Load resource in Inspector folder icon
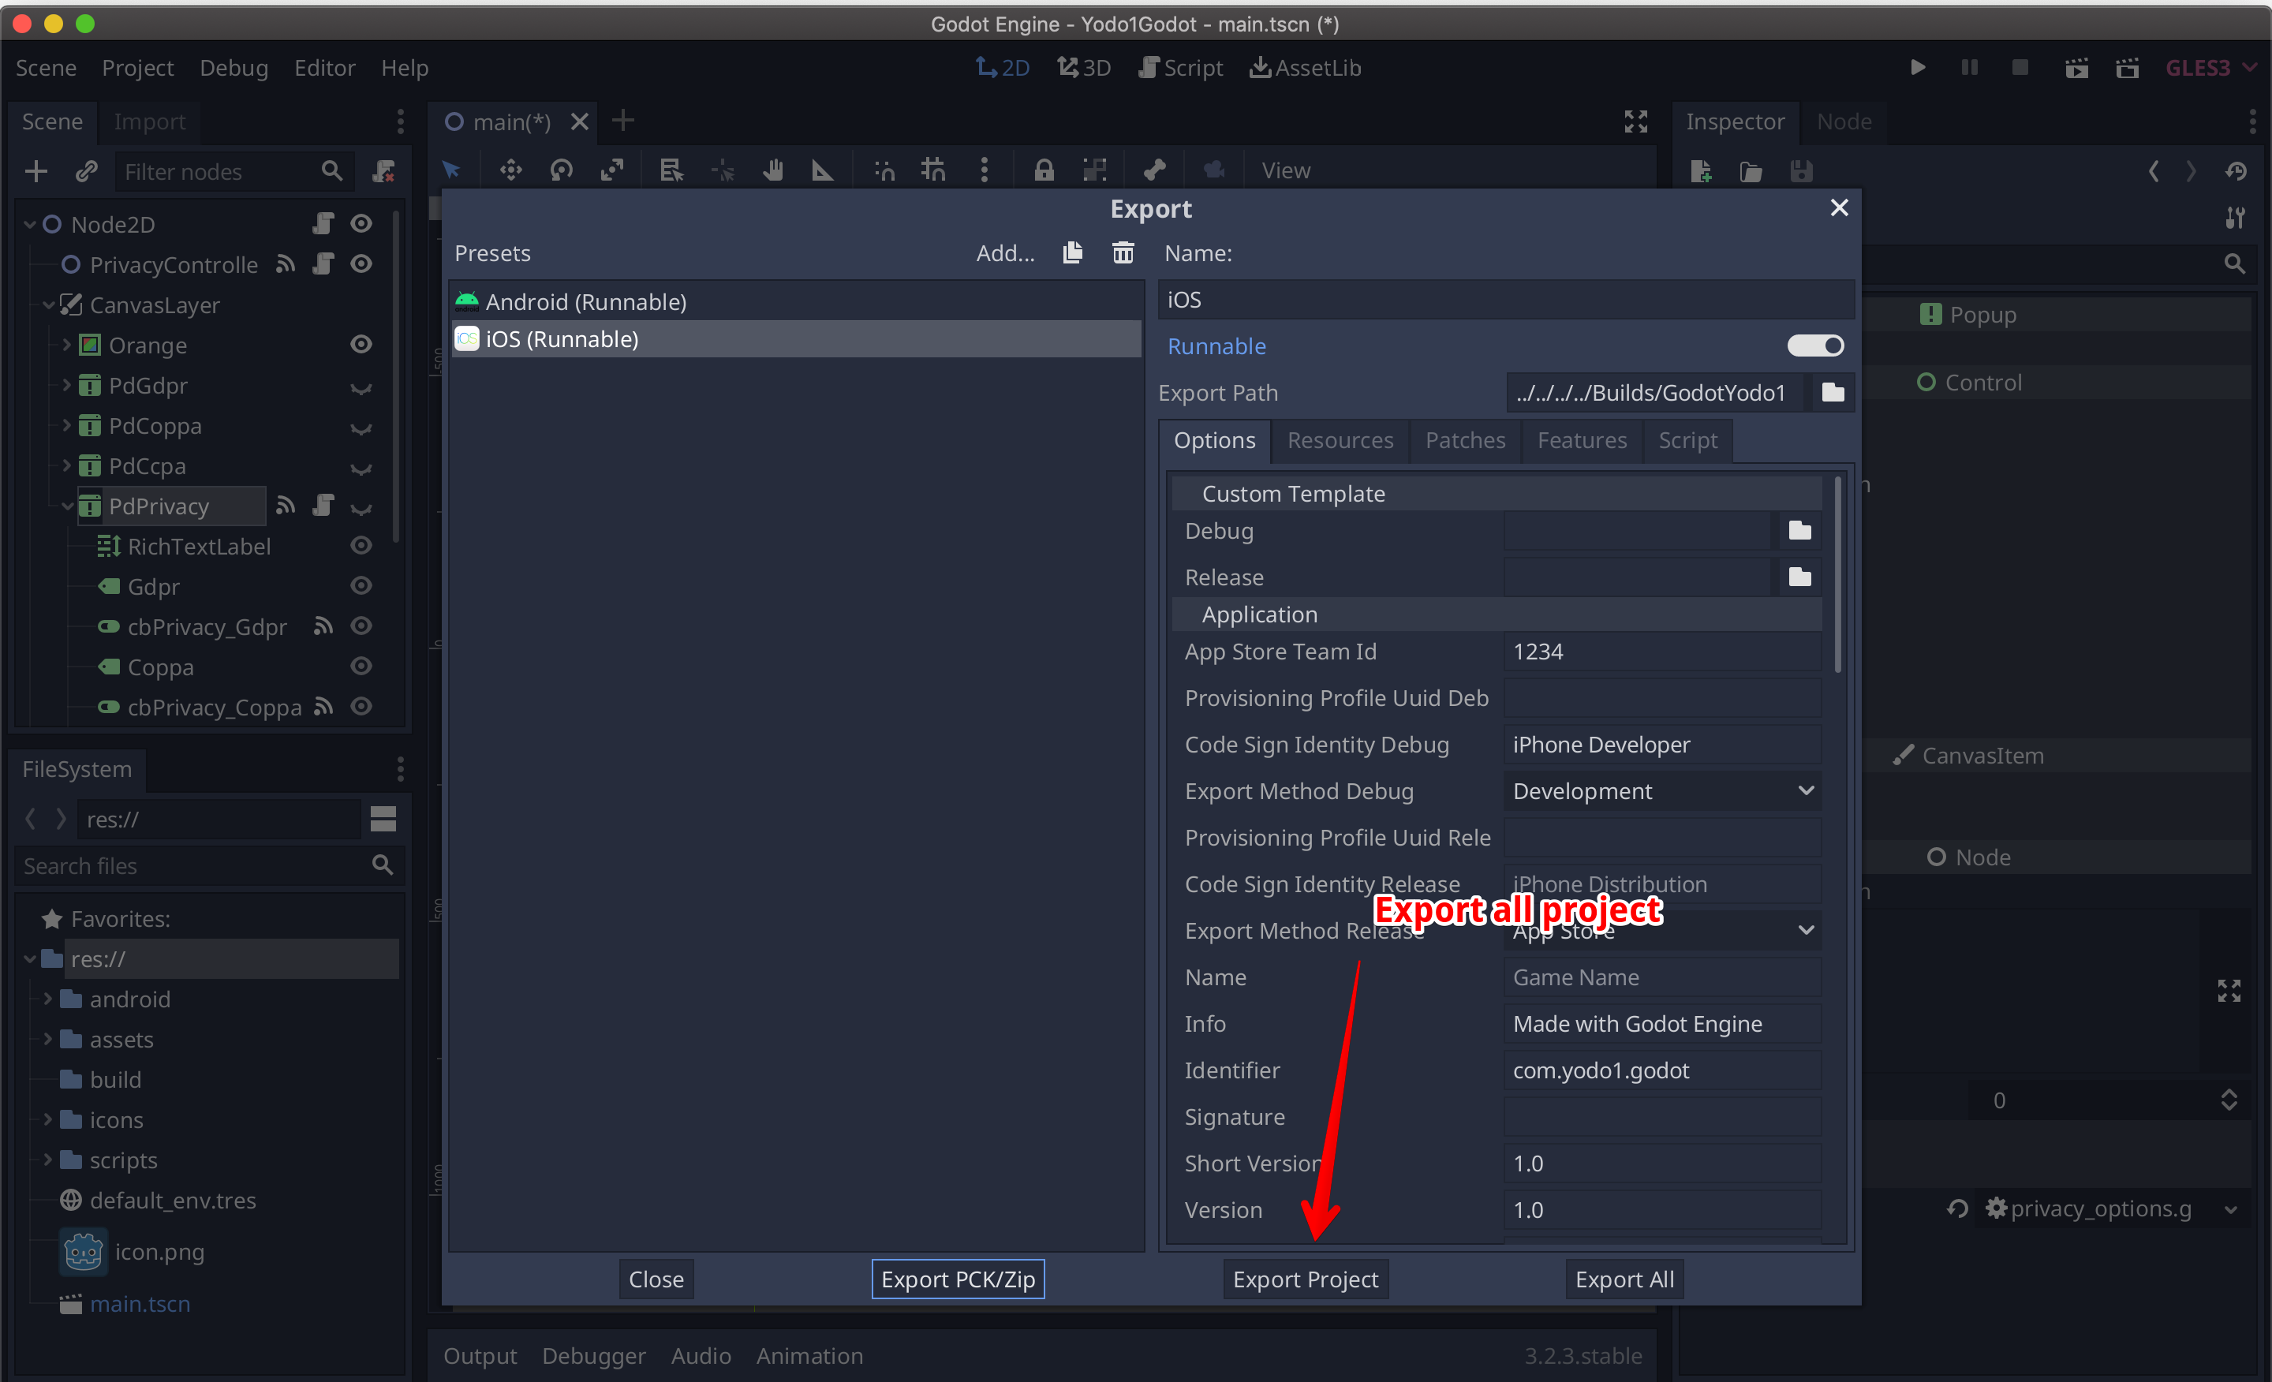The image size is (2272, 1382). coord(1750,171)
